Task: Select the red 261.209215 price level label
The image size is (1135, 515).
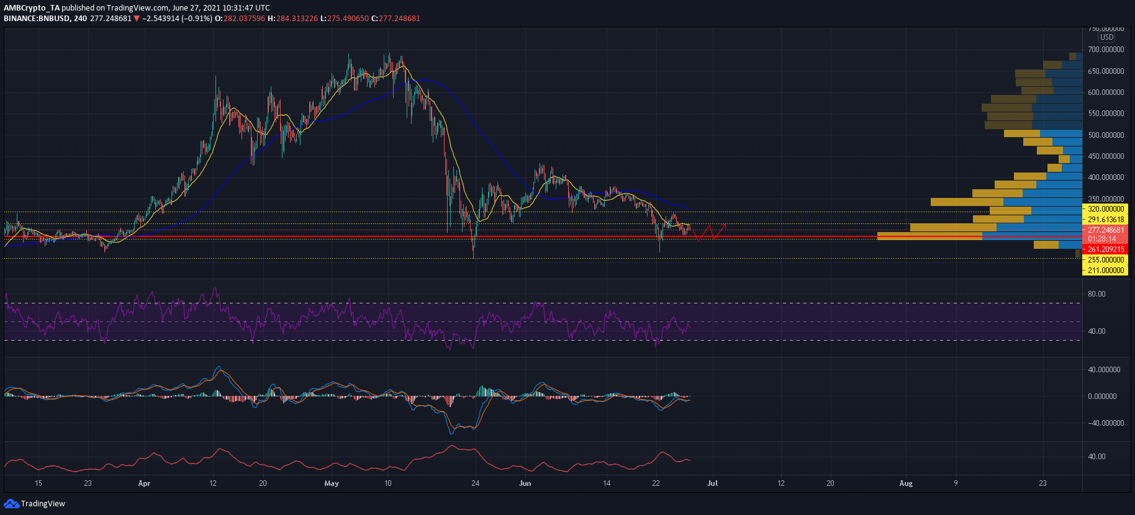Action: 1105,249
